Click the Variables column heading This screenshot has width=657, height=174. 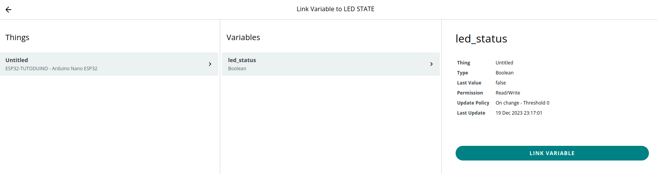(x=243, y=37)
